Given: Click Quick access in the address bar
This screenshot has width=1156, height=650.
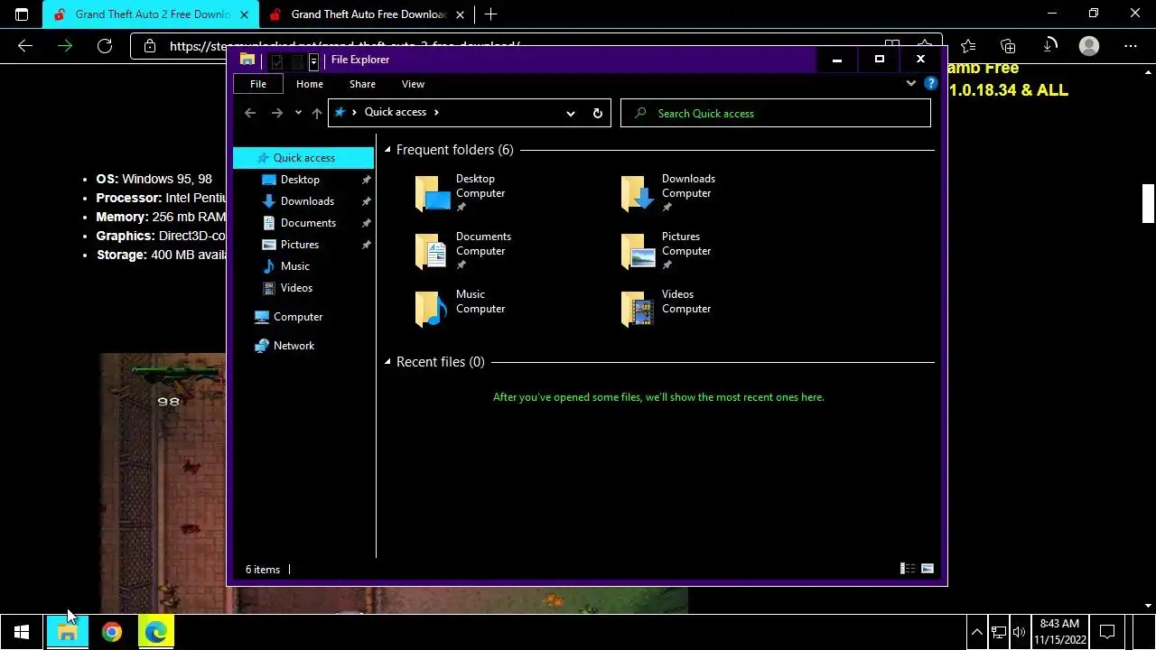Looking at the screenshot, I should pyautogui.click(x=396, y=112).
